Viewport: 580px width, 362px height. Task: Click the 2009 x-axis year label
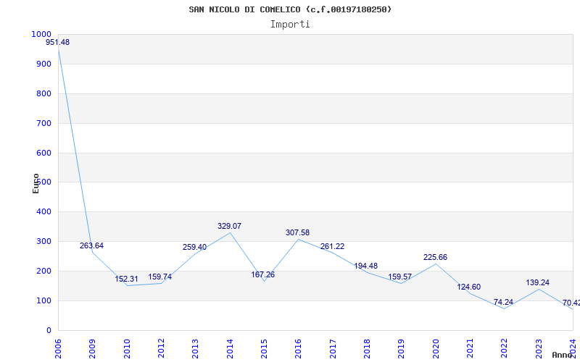pyautogui.click(x=93, y=348)
